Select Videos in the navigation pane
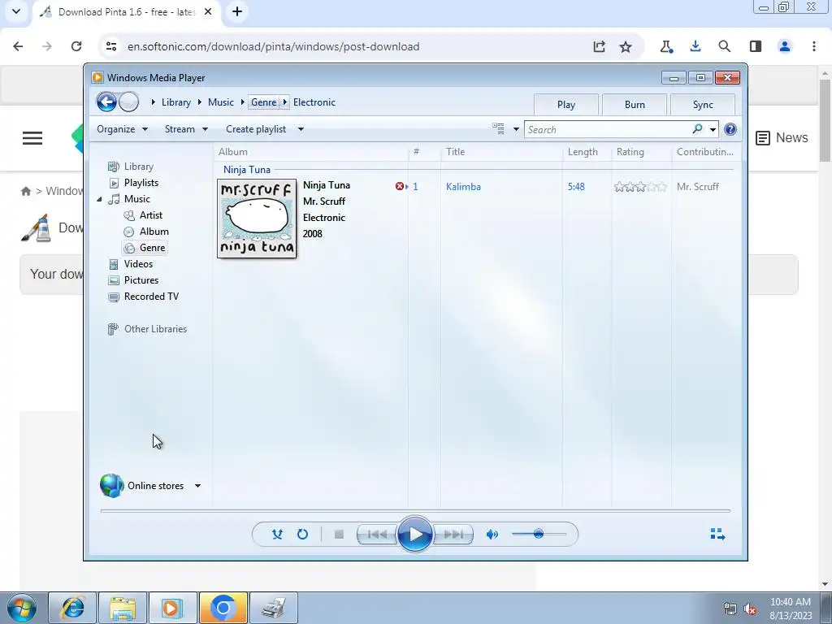 (138, 264)
